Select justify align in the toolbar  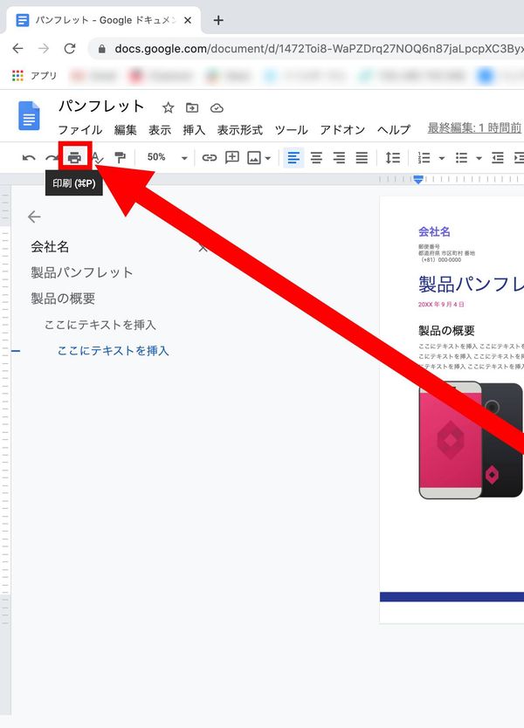click(x=362, y=158)
